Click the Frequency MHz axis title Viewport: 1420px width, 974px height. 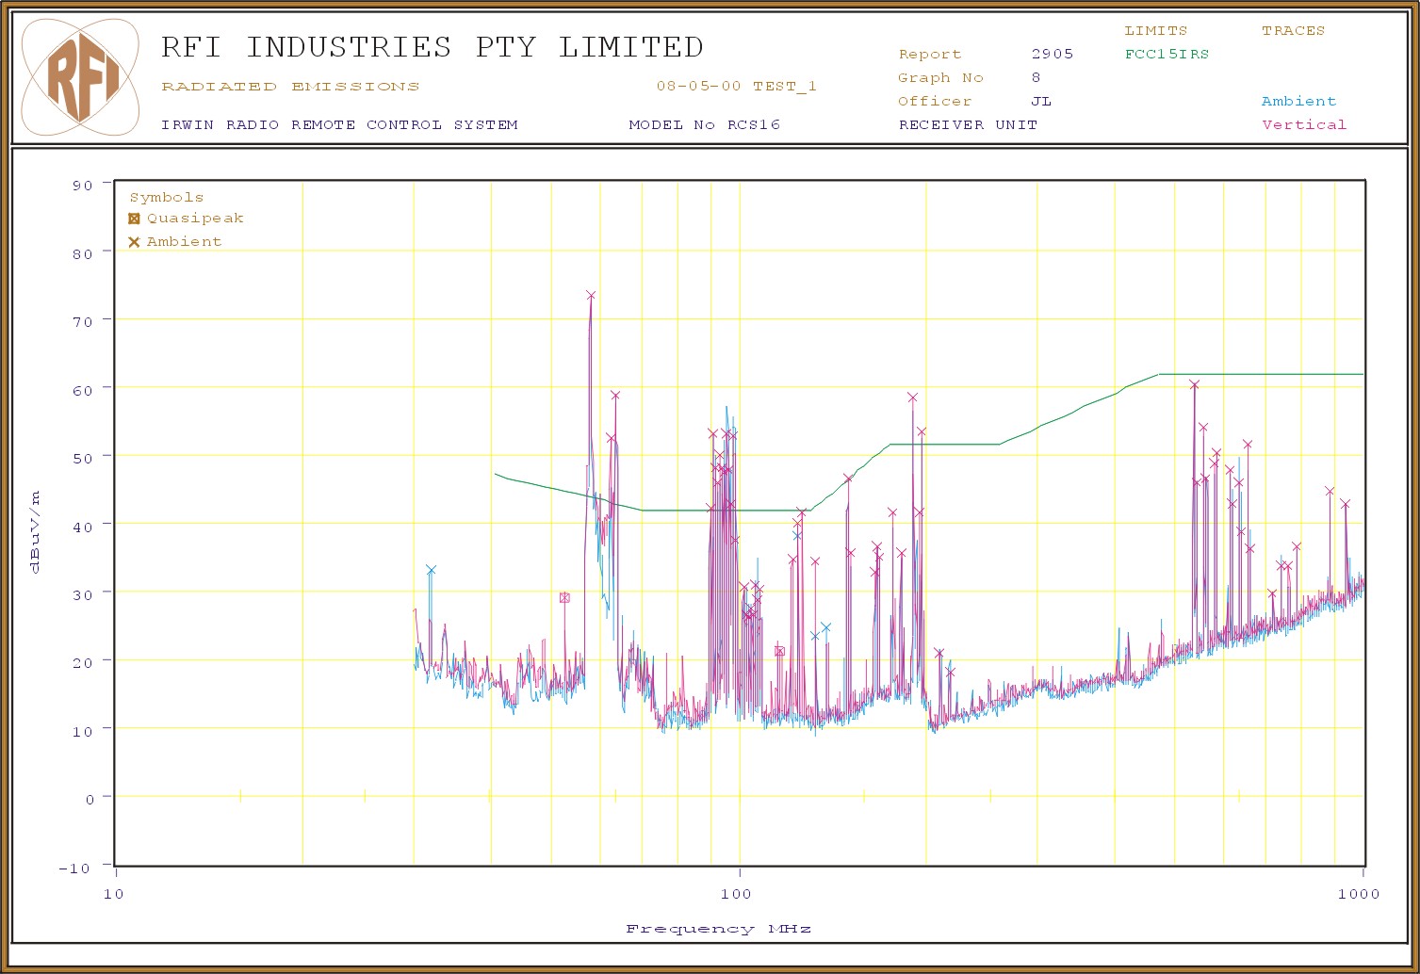(718, 929)
